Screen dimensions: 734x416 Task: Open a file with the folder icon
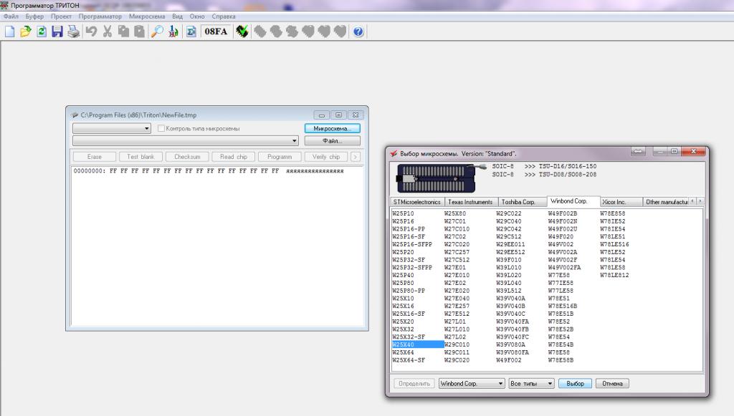click(25, 32)
